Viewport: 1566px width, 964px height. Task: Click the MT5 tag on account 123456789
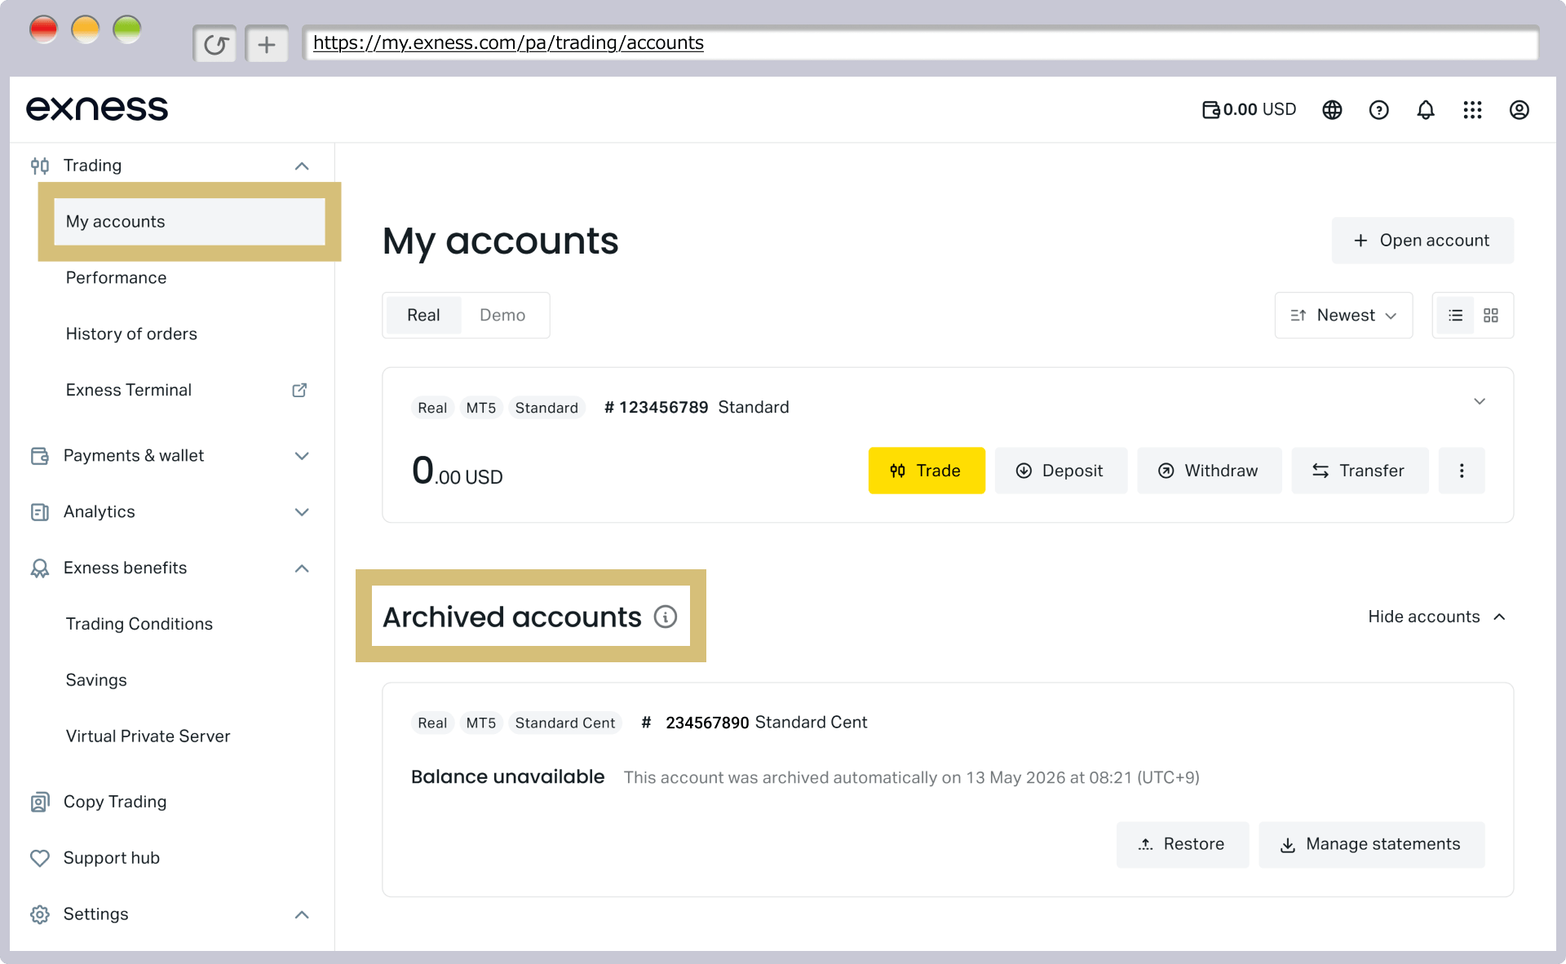coord(481,407)
